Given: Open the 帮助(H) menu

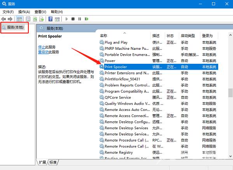Looking at the screenshot, I should coord(57,12).
